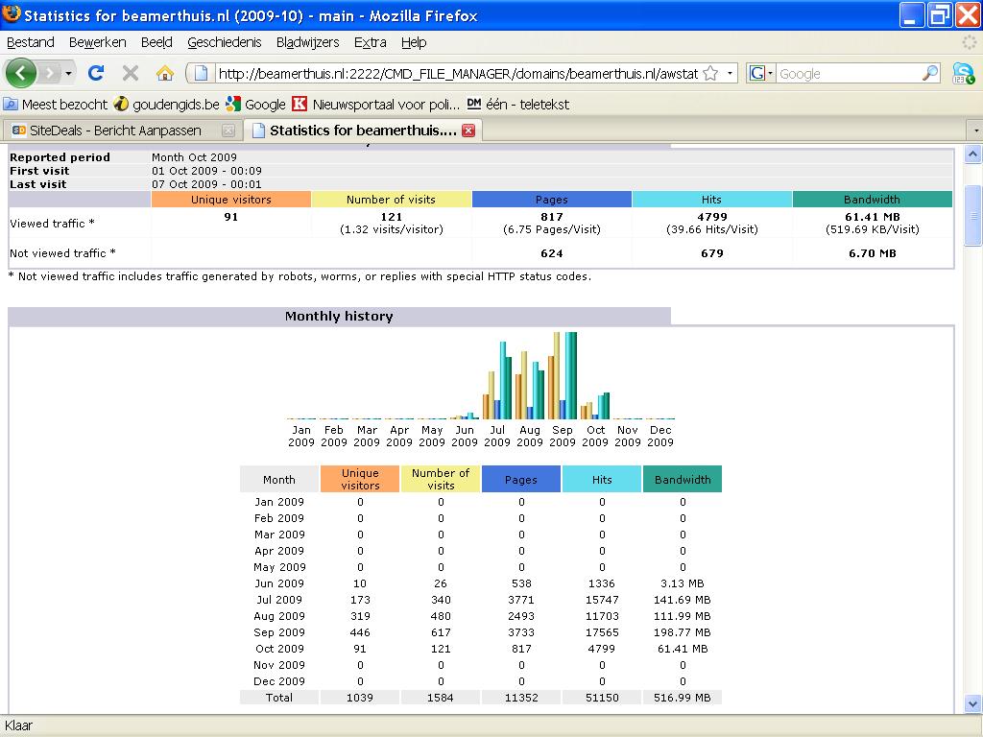Open the list all tabs dropdown

coord(975,131)
